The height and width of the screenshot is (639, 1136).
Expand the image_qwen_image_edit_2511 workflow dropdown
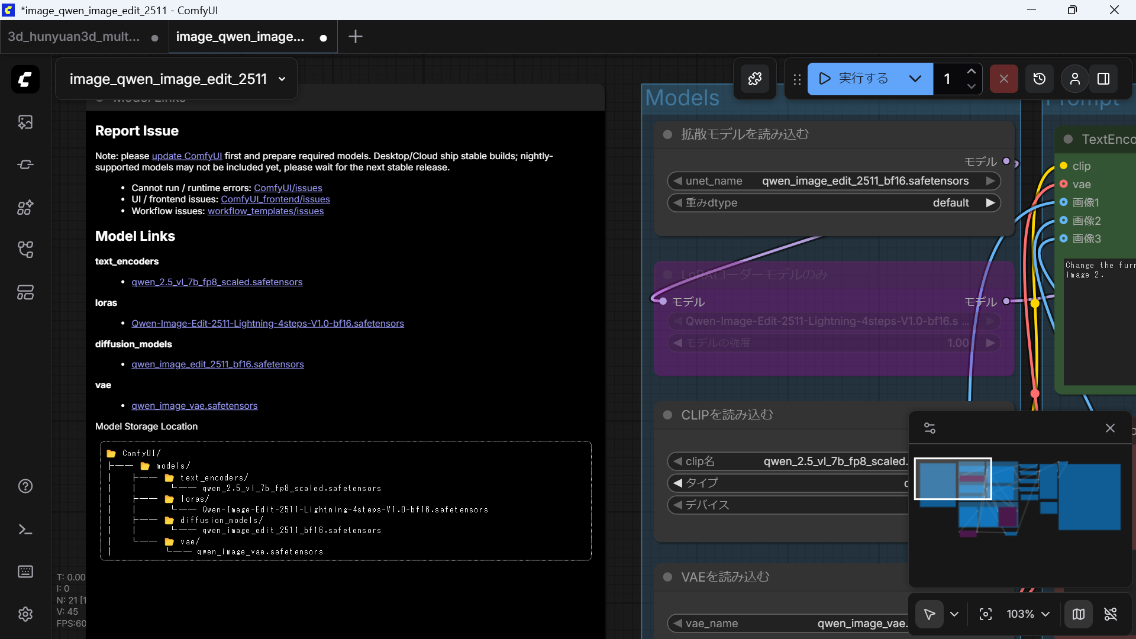[x=282, y=79]
